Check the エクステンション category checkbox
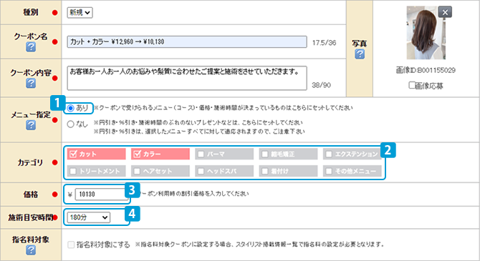The width and height of the screenshot is (480, 261). pyautogui.click(x=329, y=154)
